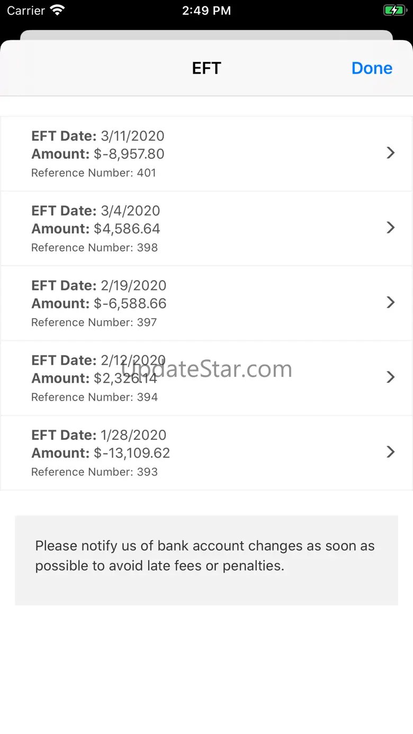Tap the amount $4,586.64
The width and height of the screenshot is (413, 734).
coord(127,229)
